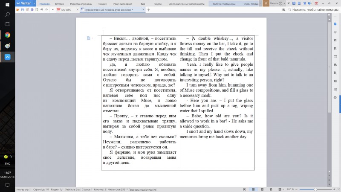Click the WPS Writer taskbar icon
Image resolution: width=341 pixels, height=192 pixels.
point(7,57)
